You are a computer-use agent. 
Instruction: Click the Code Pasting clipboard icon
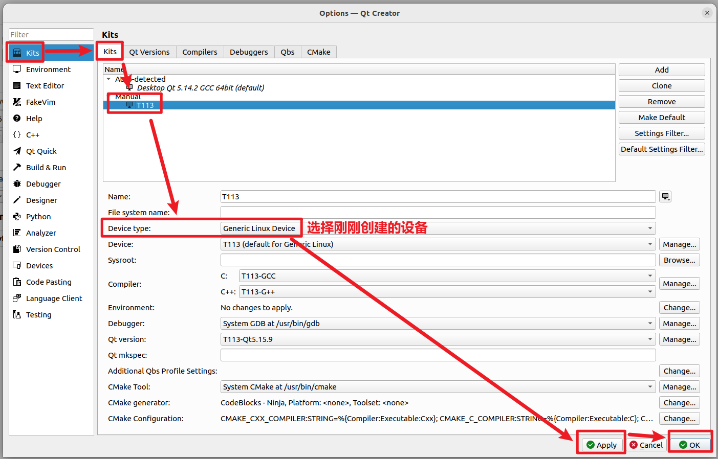point(17,282)
